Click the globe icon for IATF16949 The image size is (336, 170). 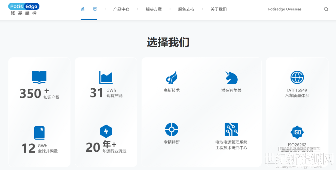[x=297, y=78]
